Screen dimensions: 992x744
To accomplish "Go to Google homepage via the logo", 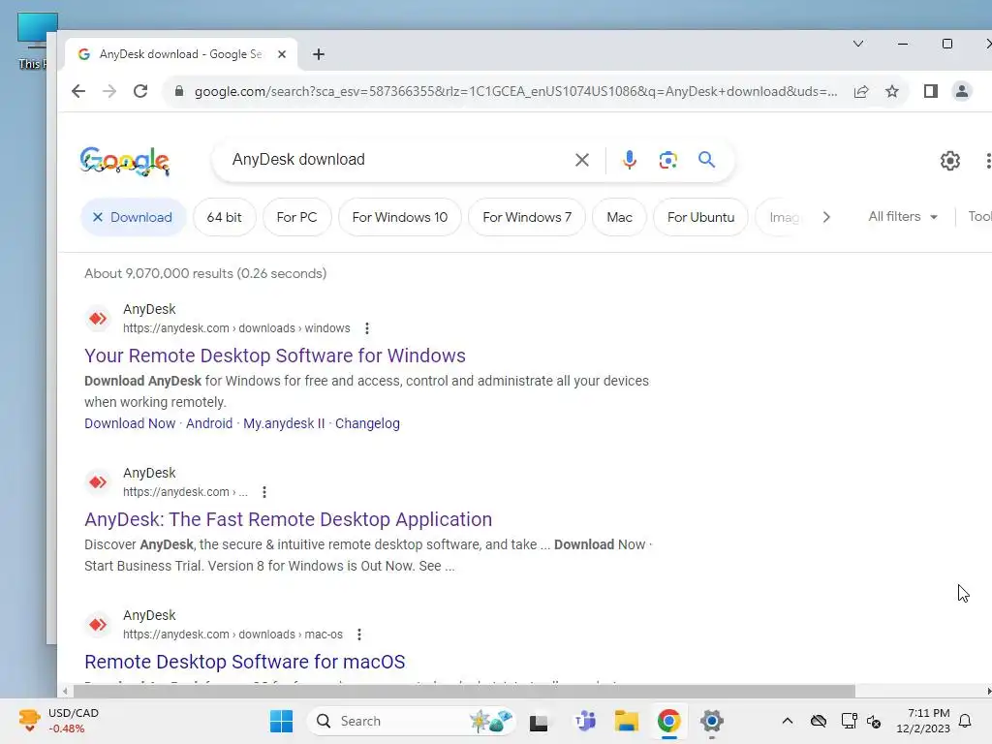I will tap(125, 161).
